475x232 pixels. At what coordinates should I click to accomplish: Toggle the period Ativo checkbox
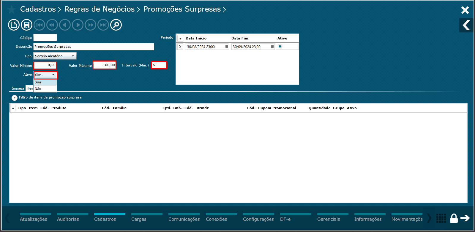280,47
